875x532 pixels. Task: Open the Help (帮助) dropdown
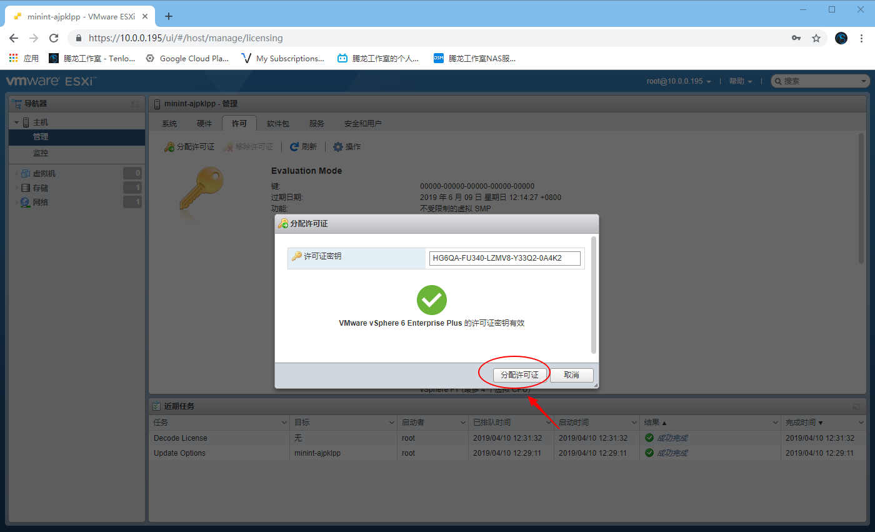[741, 81]
